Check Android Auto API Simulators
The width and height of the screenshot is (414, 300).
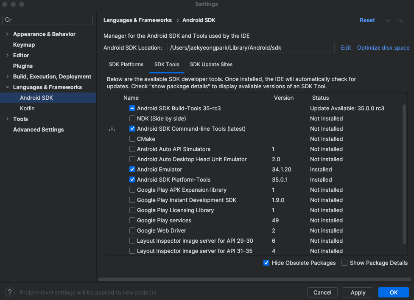coord(132,149)
